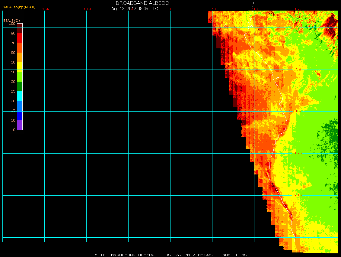This screenshot has width=341, height=257.
Task: Click the BROADBAND ALBEDO title text
Action: pos(142,3)
